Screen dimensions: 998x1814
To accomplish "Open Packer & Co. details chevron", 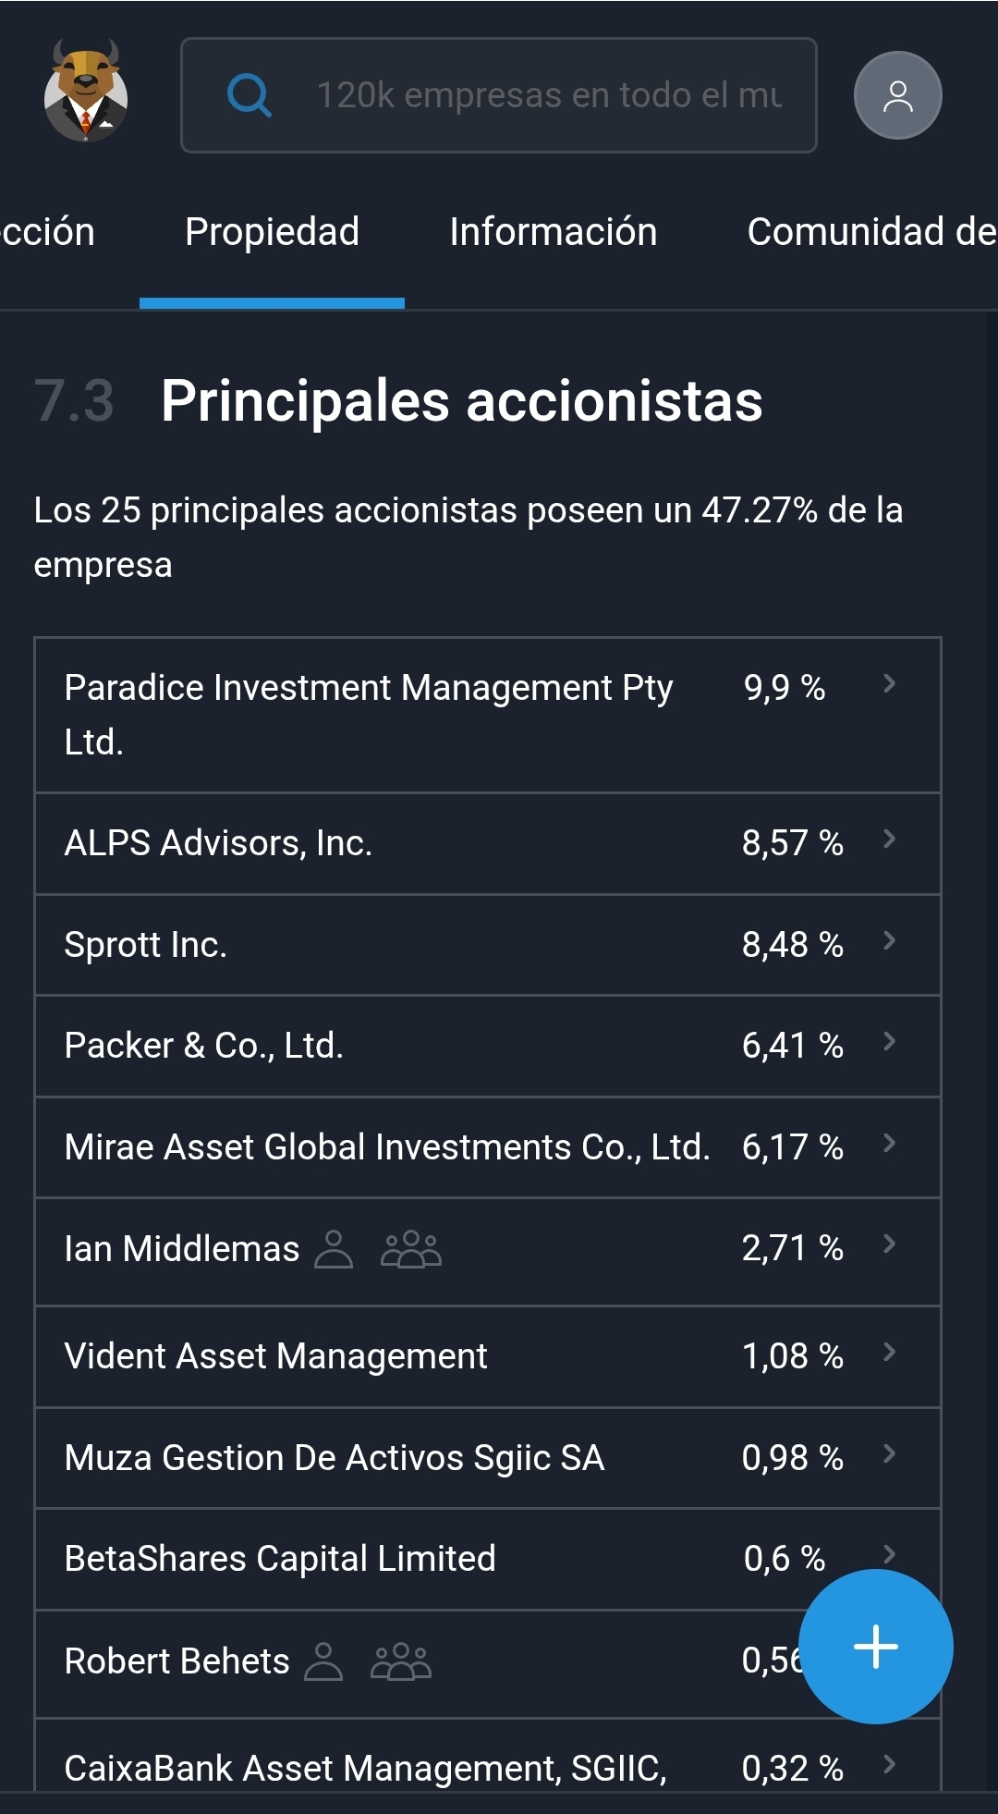I will [889, 1042].
